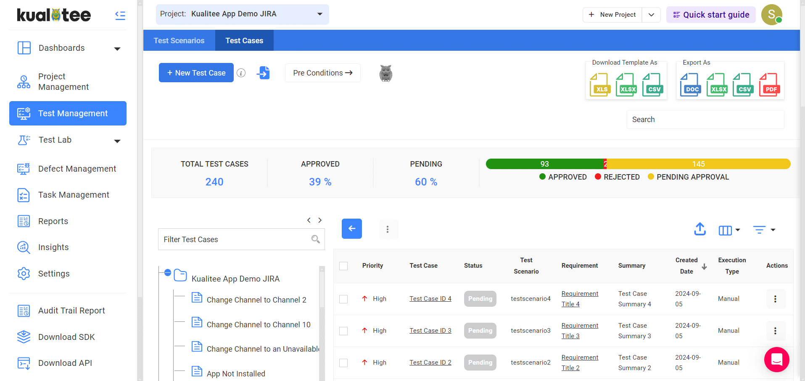Open Defect Management in the sidebar
The height and width of the screenshot is (381, 805).
click(77, 169)
